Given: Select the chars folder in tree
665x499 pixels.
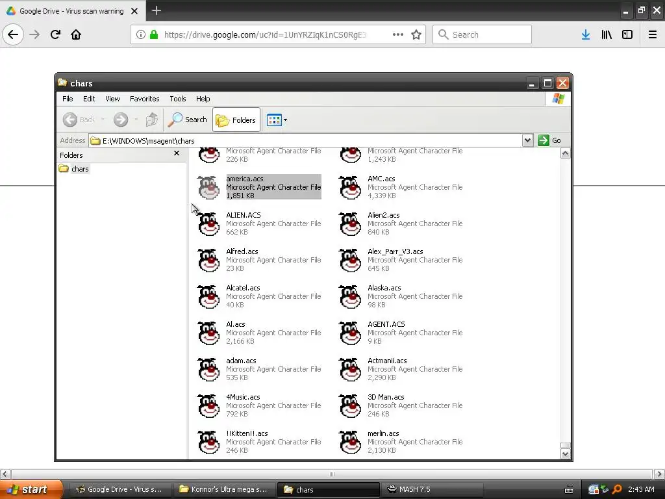Looking at the screenshot, I should pyautogui.click(x=74, y=169).
